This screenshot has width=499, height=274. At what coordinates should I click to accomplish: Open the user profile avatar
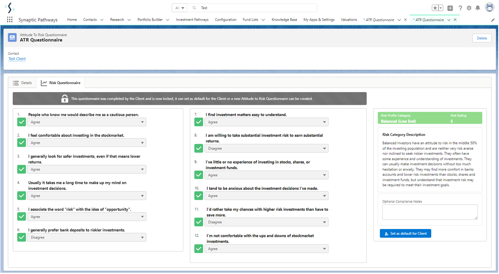(x=489, y=8)
